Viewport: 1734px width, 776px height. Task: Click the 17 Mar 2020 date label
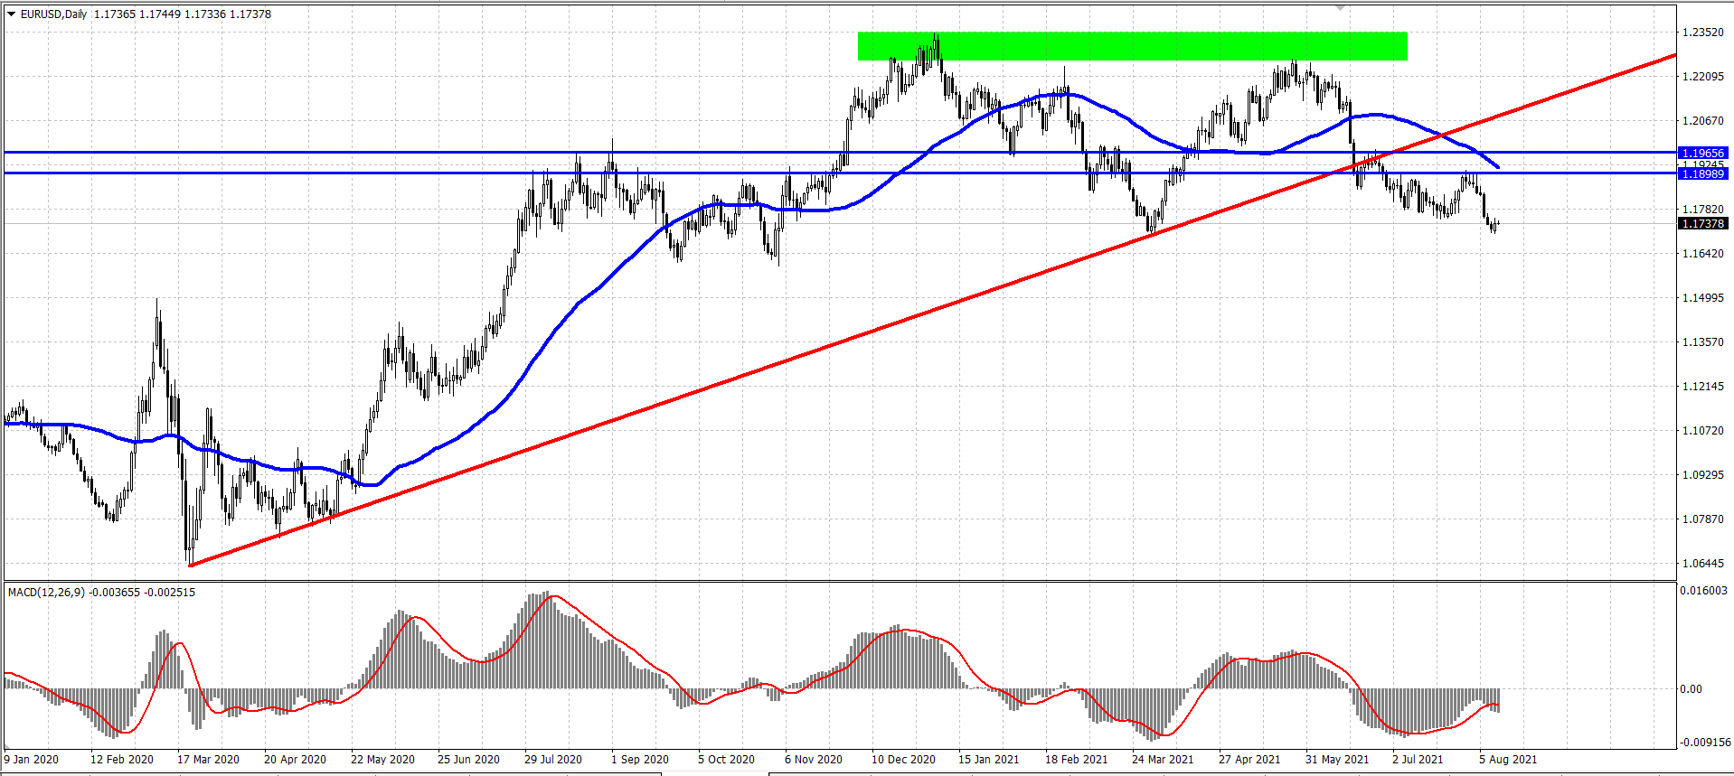[x=208, y=760]
